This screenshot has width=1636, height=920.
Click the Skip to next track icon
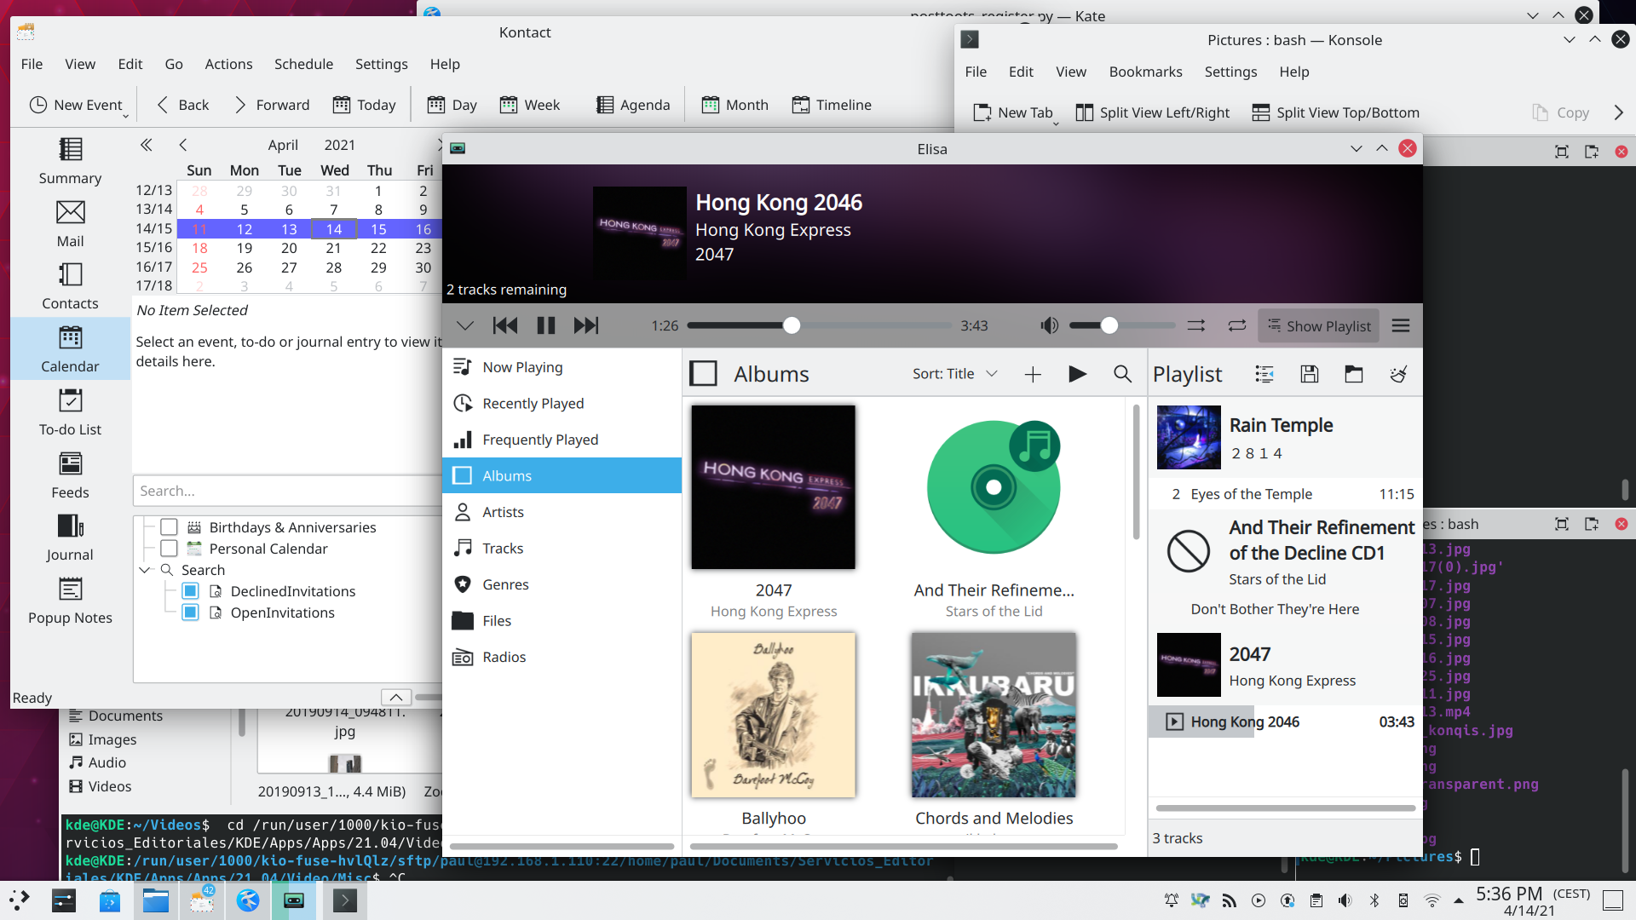(x=585, y=325)
